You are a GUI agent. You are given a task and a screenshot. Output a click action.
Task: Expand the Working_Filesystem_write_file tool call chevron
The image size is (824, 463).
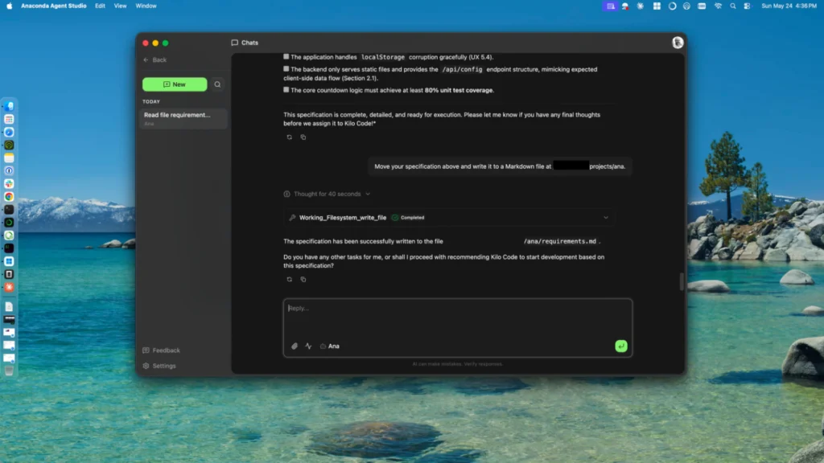605,217
